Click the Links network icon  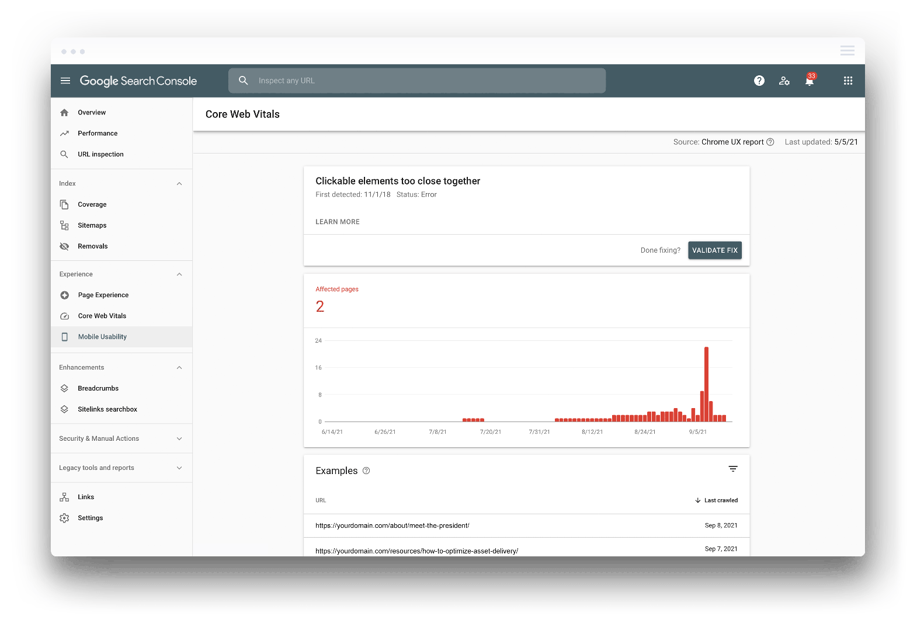(x=64, y=497)
